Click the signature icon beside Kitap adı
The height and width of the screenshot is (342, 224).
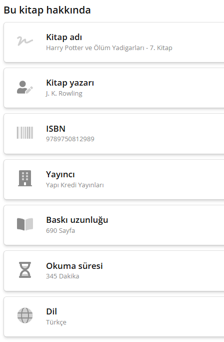[25, 41]
